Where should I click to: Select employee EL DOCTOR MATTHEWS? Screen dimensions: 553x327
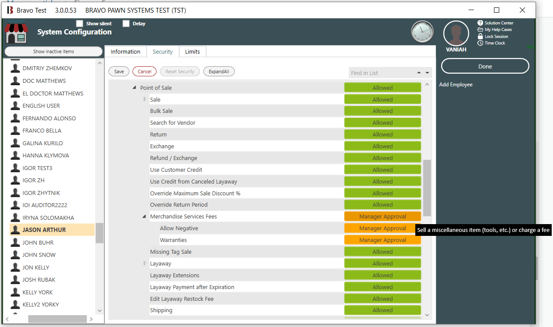(53, 94)
